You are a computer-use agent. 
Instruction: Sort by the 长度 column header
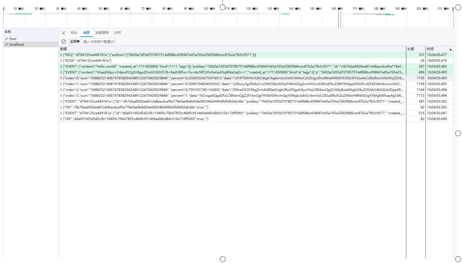pyautogui.click(x=416, y=49)
